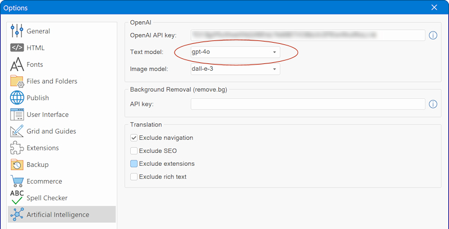Click info icon beside OpenAI API key

tap(433, 35)
